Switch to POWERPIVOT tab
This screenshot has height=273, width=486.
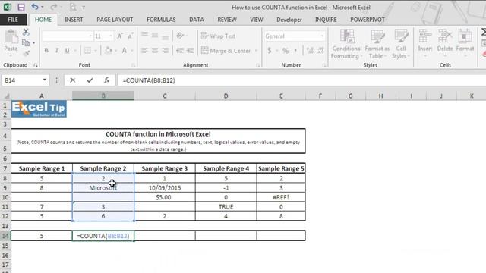tap(368, 20)
